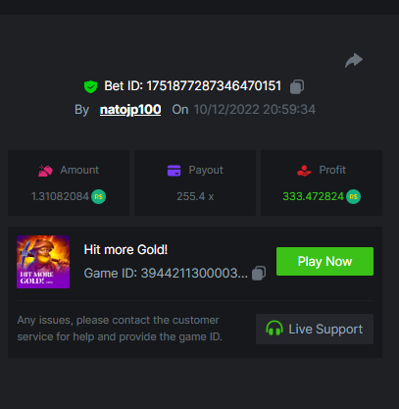Click the currency coin beside the profit value
Viewport: 399px width, 409px height.
353,197
